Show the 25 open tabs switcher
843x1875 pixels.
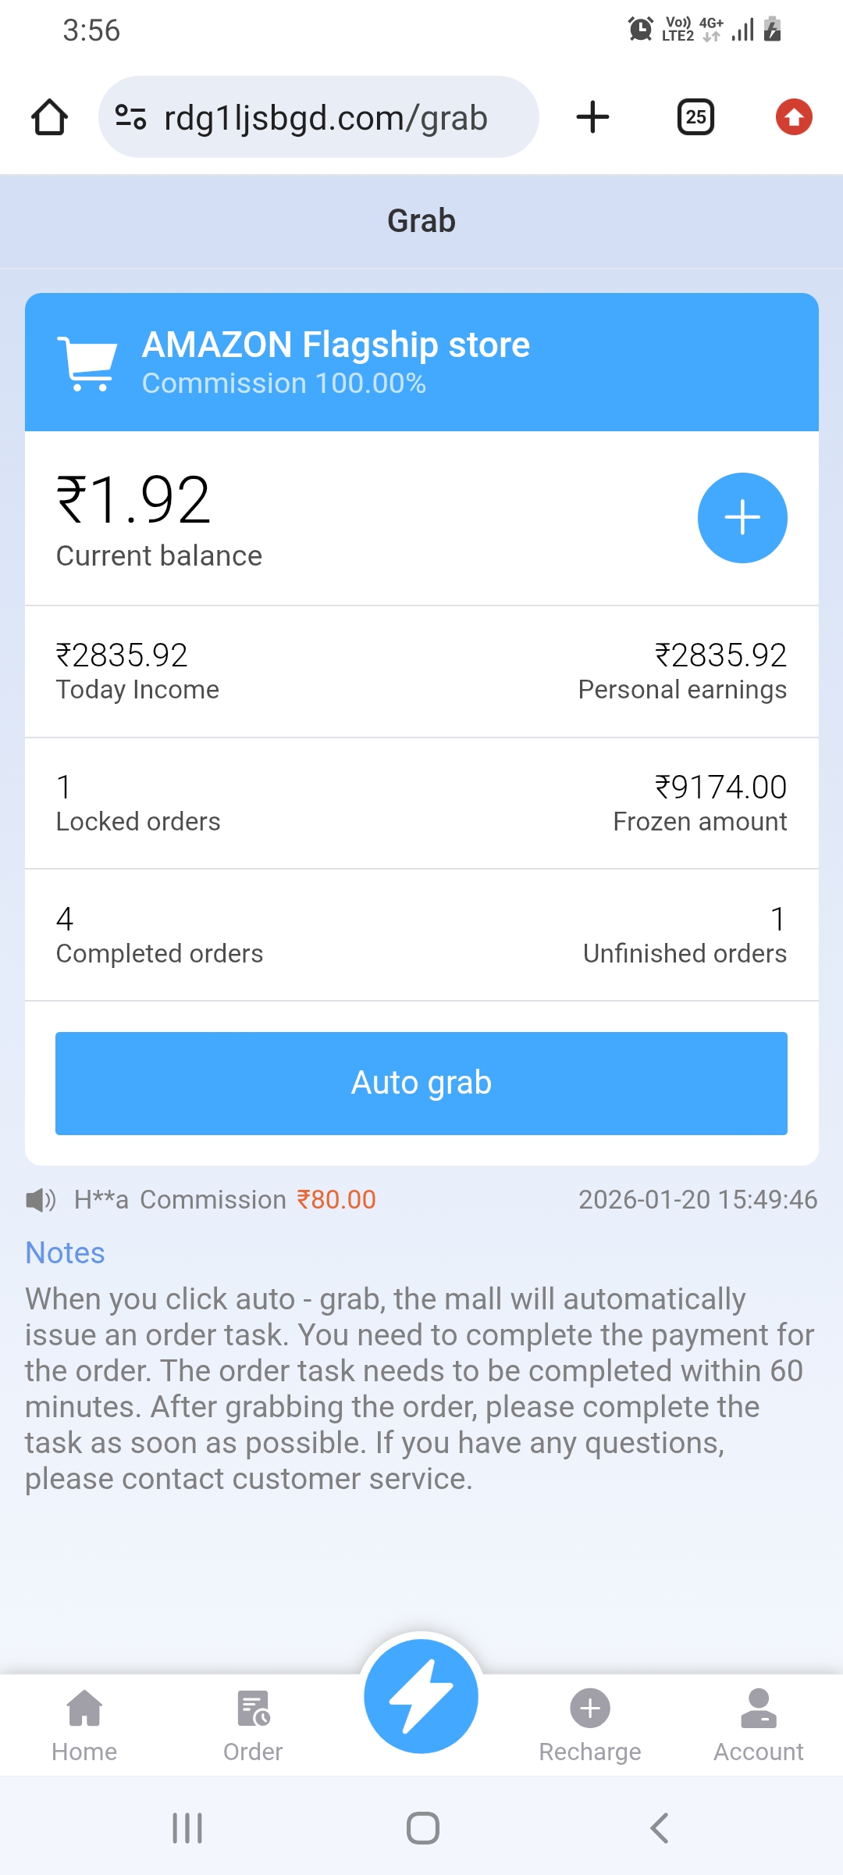click(695, 117)
